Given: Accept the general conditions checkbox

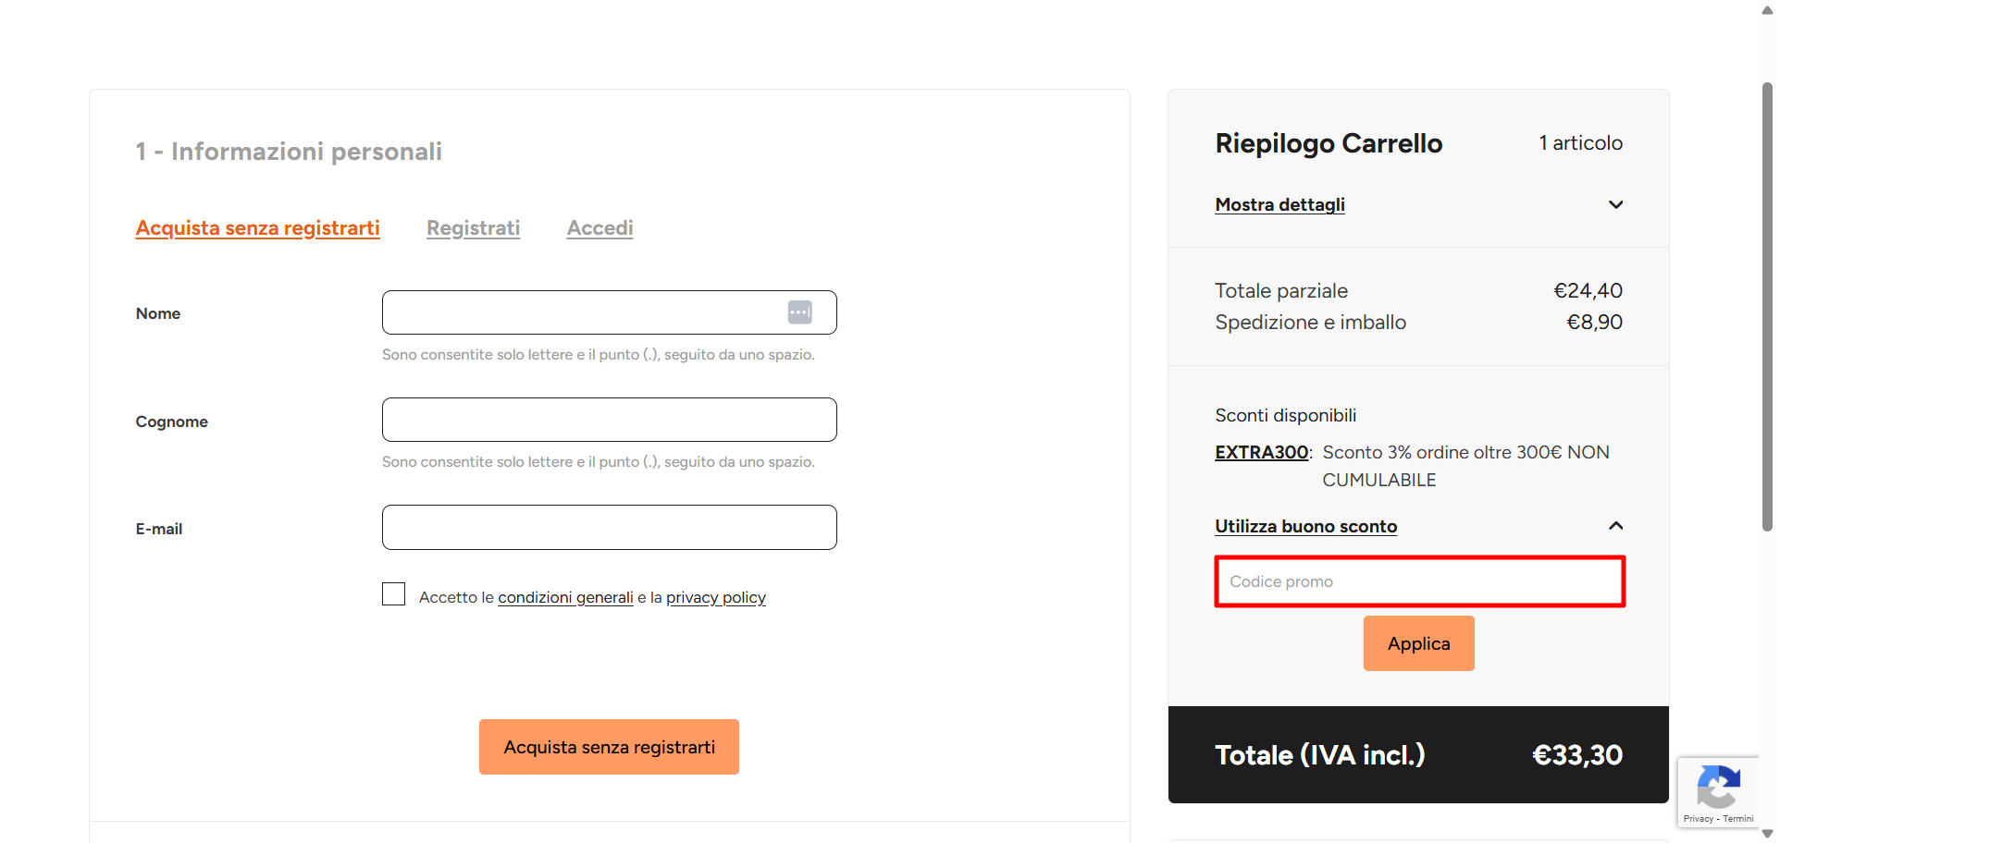Looking at the screenshot, I should [x=394, y=594].
